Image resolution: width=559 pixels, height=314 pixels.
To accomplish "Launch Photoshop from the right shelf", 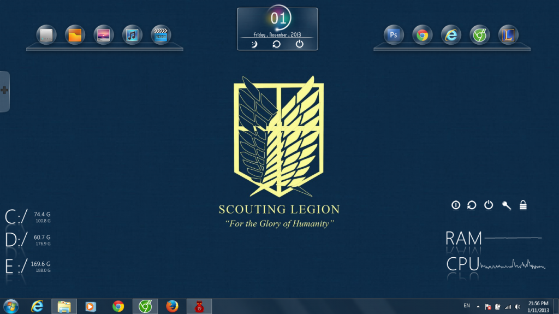I will pyautogui.click(x=394, y=35).
